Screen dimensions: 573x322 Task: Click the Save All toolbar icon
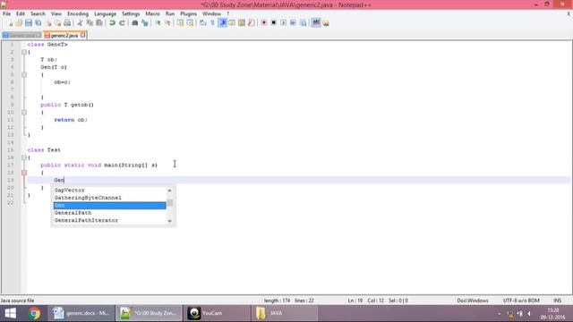[x=38, y=23]
